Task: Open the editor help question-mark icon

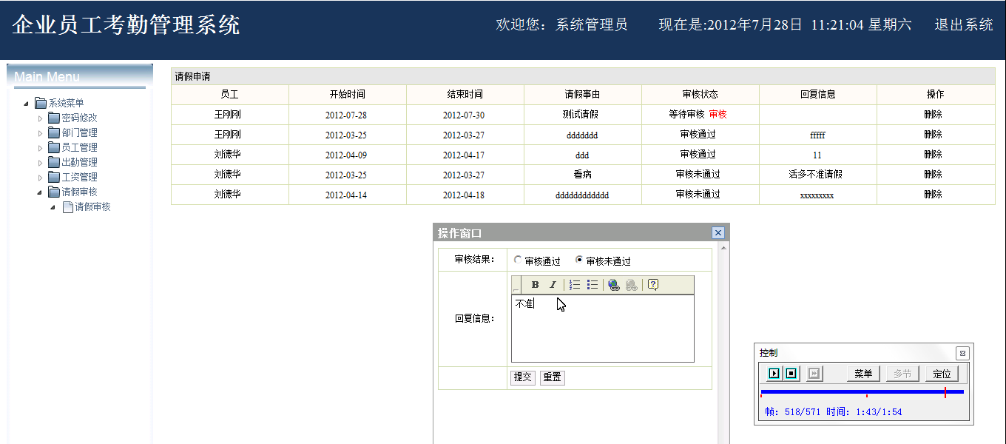Action: pos(653,285)
